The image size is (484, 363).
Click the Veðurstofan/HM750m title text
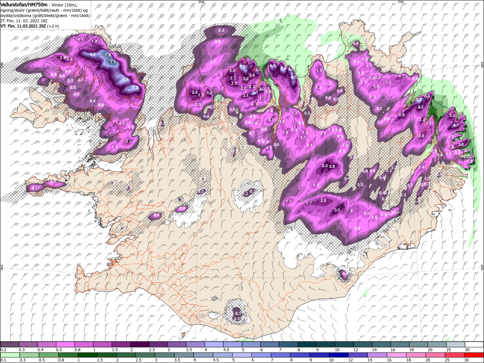(24, 5)
